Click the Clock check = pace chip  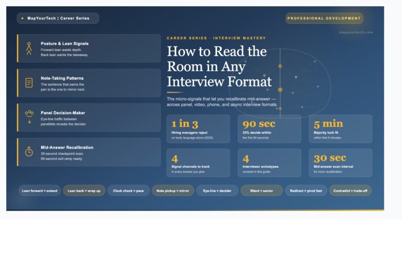click(128, 190)
